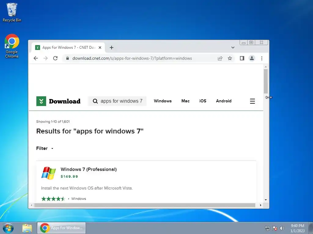Reload the CNET page

point(55,58)
